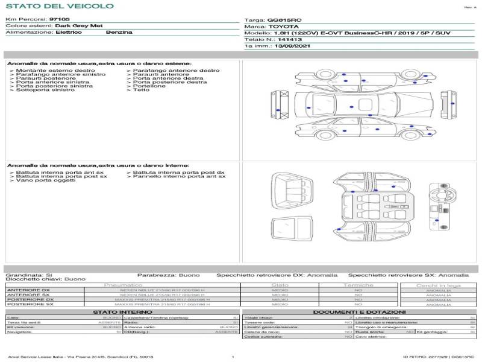Click the rear bumper view diagram beside the exterior top view
The height and width of the screenshot is (362, 482).
(x=280, y=104)
